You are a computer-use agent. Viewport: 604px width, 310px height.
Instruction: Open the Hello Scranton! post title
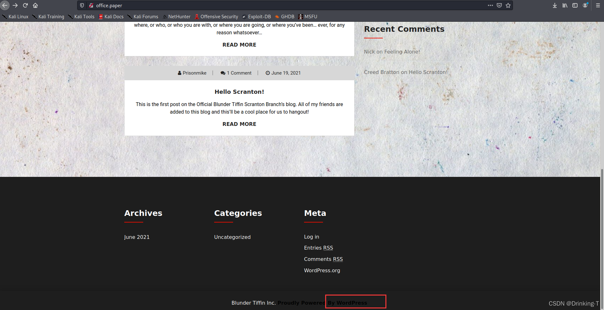(239, 92)
